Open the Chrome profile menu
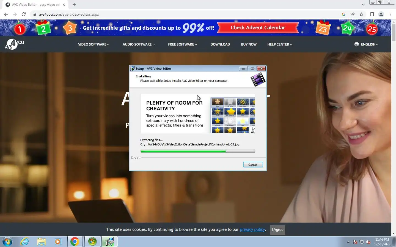This screenshot has height=247, width=396. [381, 14]
